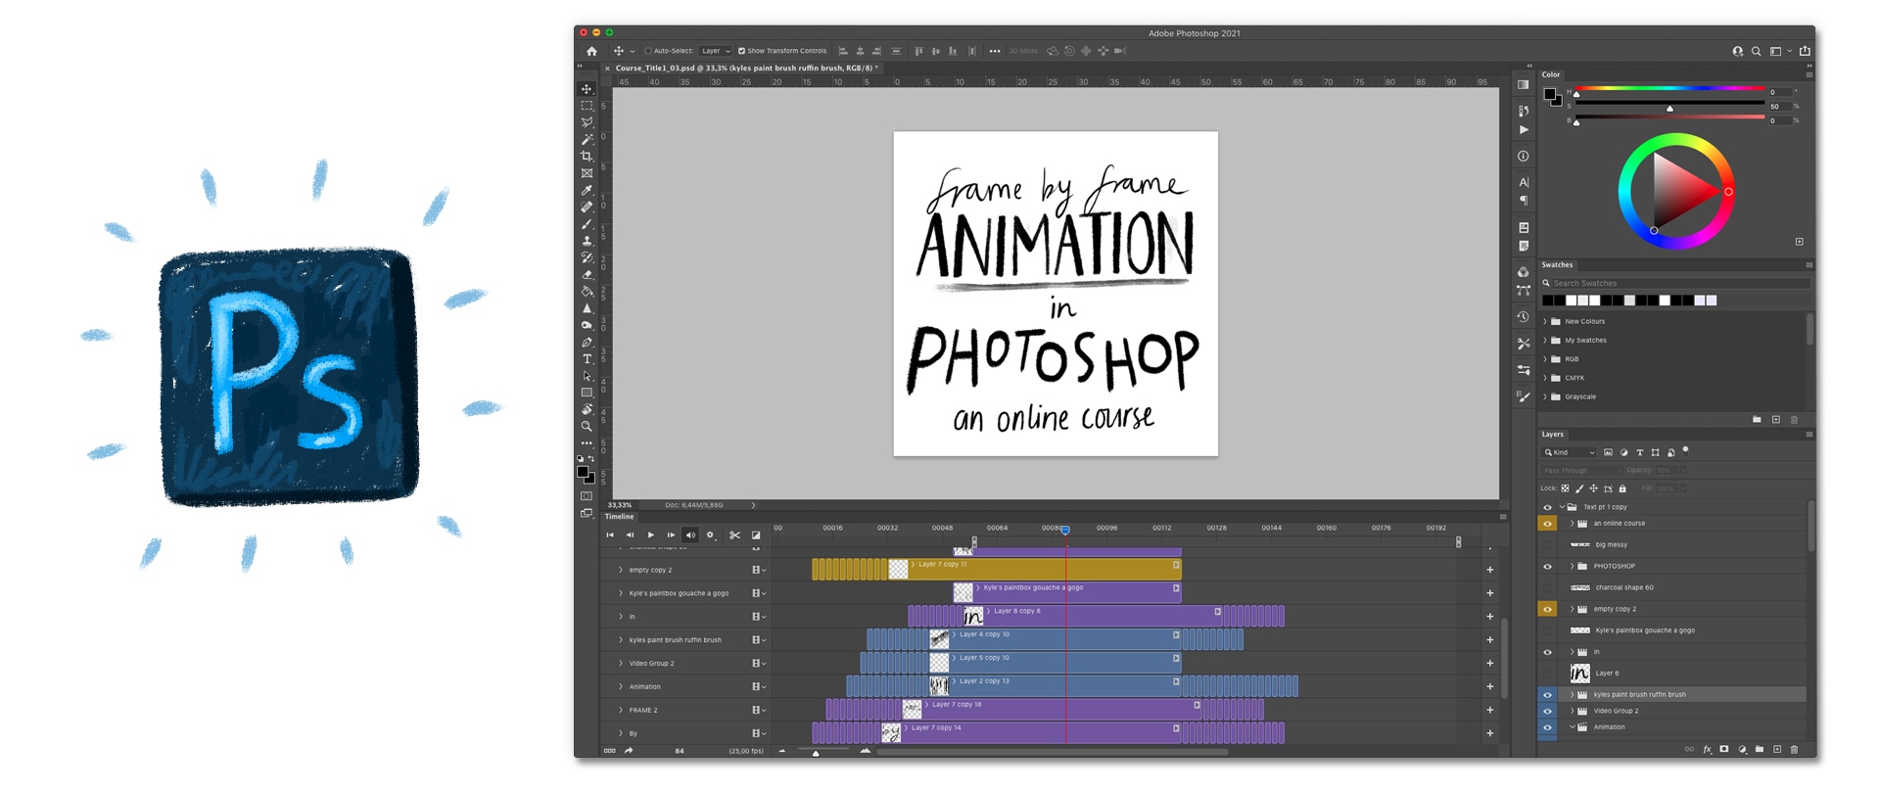Play the timeline animation
Screen dimensions: 1880x791
[650, 535]
